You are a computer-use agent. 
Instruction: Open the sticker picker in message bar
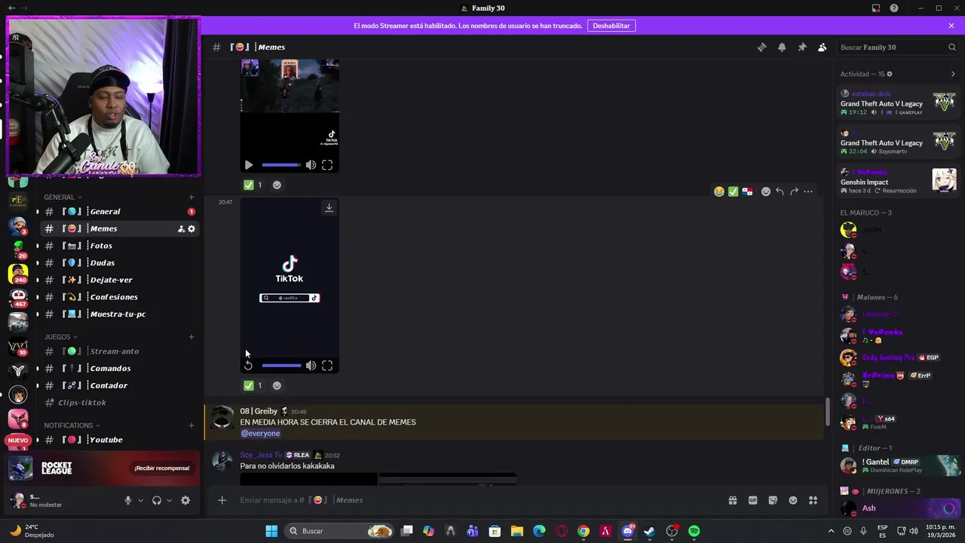click(x=773, y=500)
